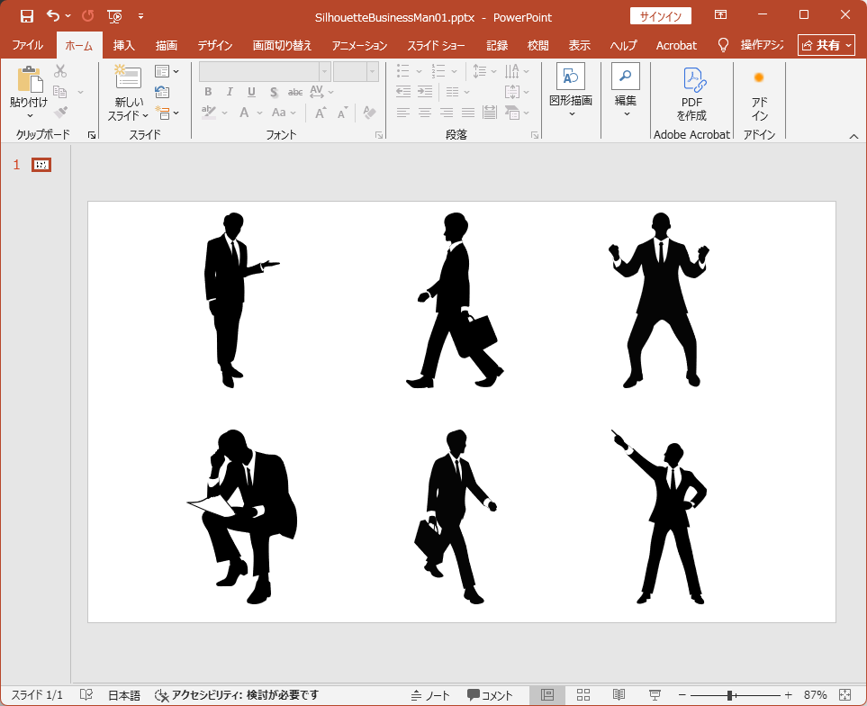Click the zoom slider in status bar

tap(730, 695)
